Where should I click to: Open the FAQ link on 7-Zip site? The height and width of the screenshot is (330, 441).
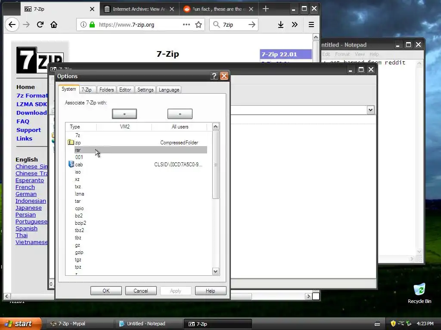(23, 122)
